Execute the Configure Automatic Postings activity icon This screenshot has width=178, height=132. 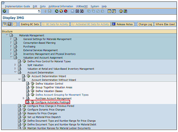32,102
